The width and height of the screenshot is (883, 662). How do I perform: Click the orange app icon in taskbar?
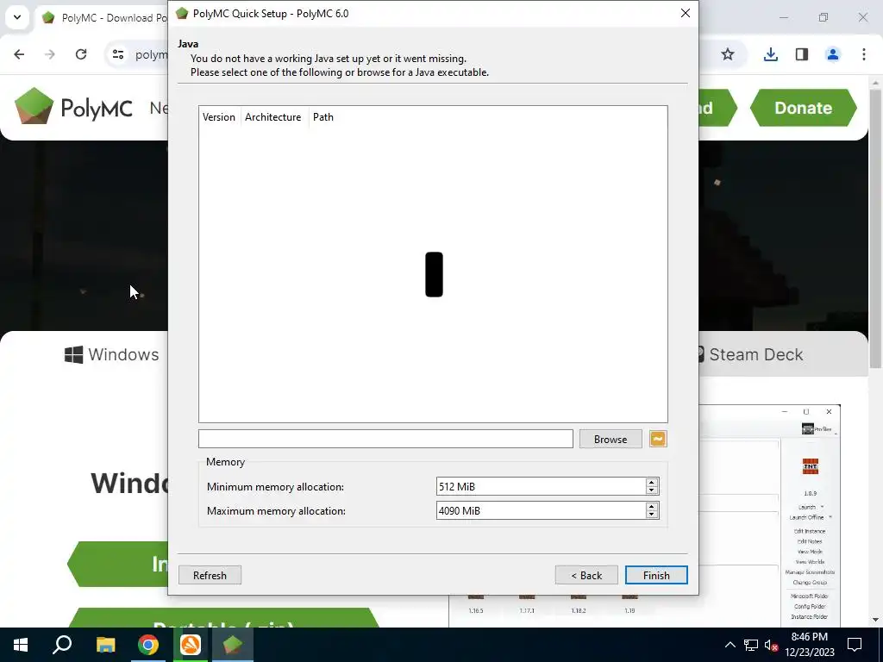click(x=191, y=645)
